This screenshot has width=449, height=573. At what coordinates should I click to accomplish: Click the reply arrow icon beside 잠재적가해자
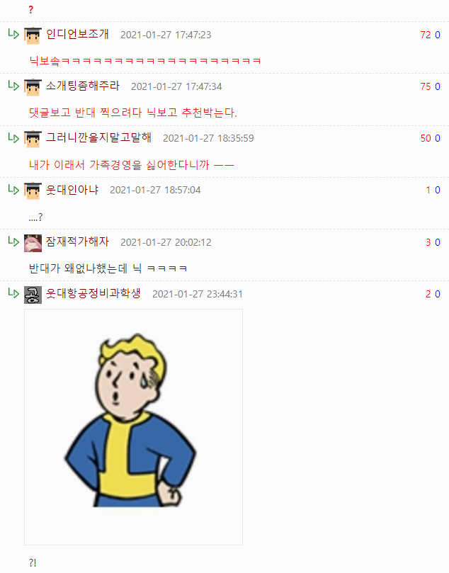pyautogui.click(x=13, y=242)
